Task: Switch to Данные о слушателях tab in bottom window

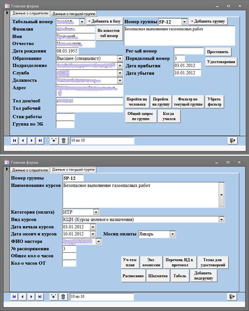Action: [30, 170]
